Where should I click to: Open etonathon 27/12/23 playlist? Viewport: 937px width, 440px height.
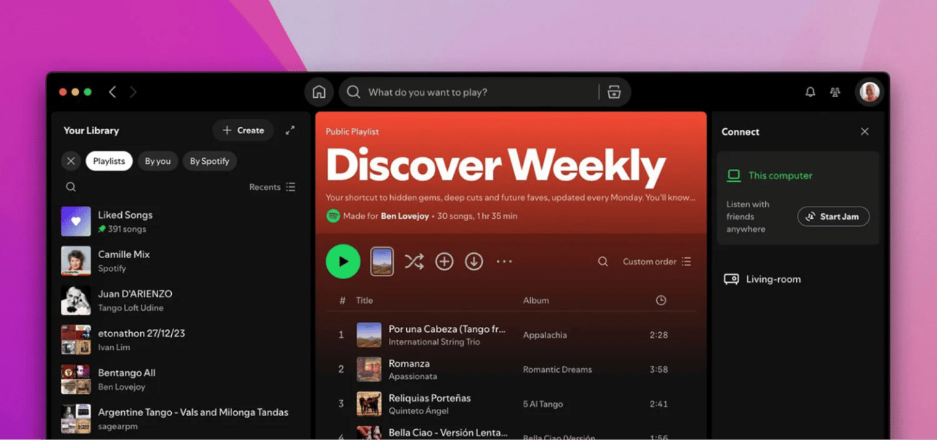181,340
